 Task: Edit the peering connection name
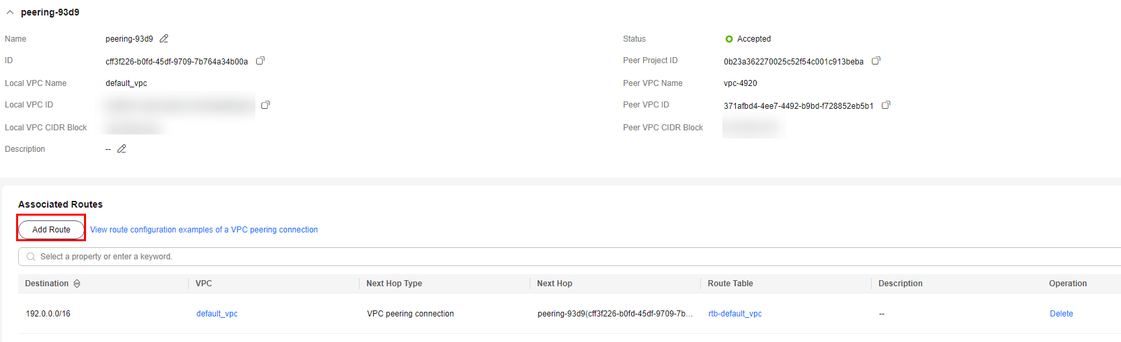(164, 39)
